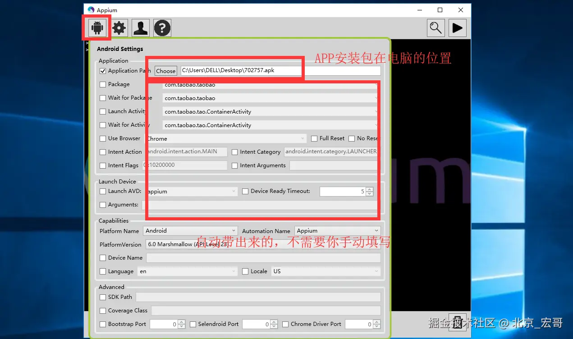The image size is (573, 339).
Task: Tick the Launch Activity checkbox
Action: [x=103, y=111]
